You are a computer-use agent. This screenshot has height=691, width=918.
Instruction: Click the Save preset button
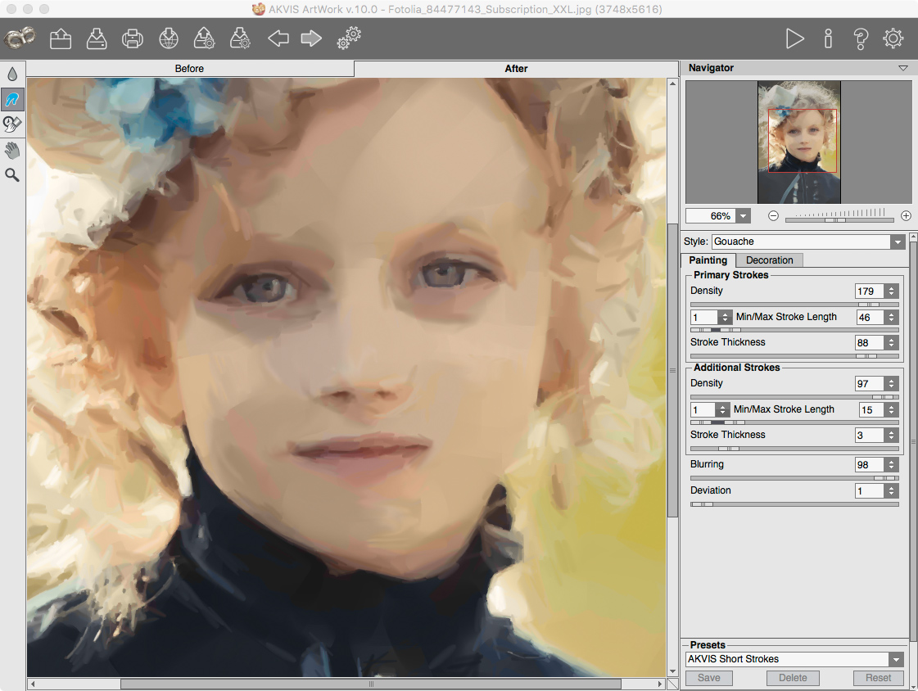[709, 678]
